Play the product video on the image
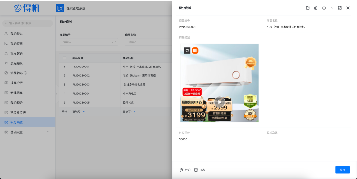The height and width of the screenshot is (179, 357). click(219, 102)
